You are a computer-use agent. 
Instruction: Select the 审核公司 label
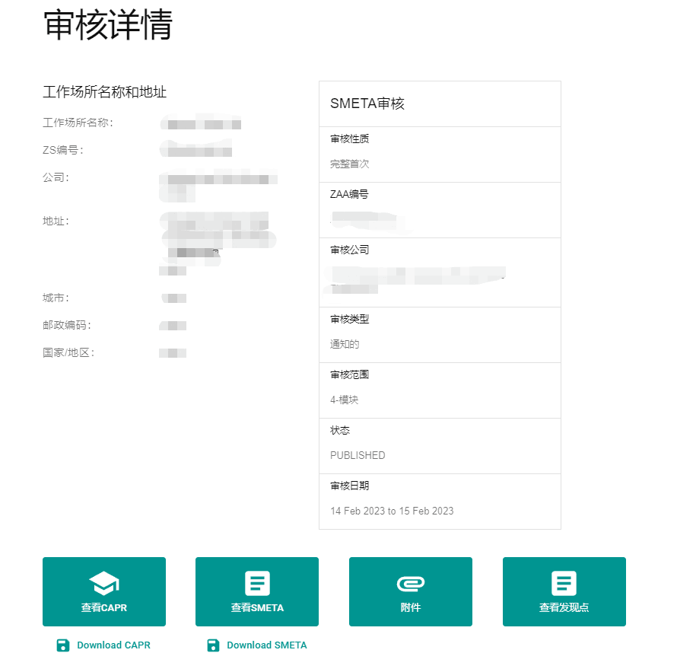(350, 250)
